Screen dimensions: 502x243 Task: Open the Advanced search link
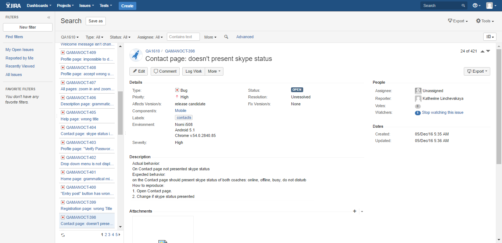click(245, 37)
